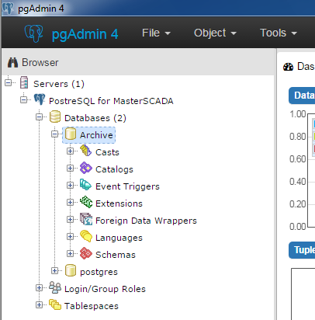Image resolution: width=315 pixels, height=320 pixels.
Task: Select the Servers (1) label
Action: coord(59,84)
